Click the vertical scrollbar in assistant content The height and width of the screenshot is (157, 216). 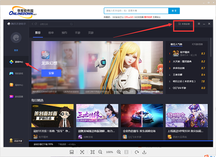click(211, 47)
